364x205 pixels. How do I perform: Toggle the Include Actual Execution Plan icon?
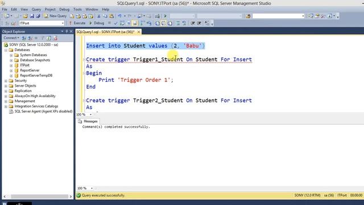[x=143, y=23]
